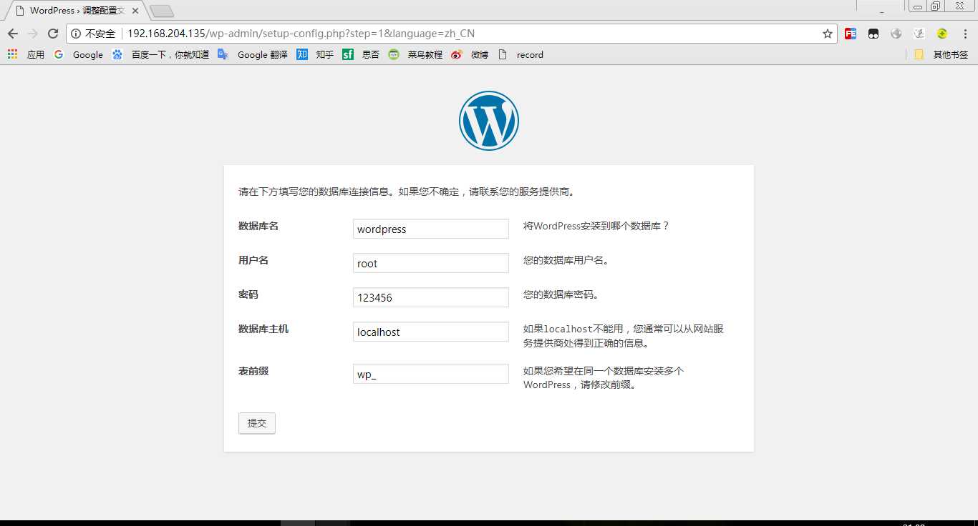Click the address bar URL

tap(301, 34)
